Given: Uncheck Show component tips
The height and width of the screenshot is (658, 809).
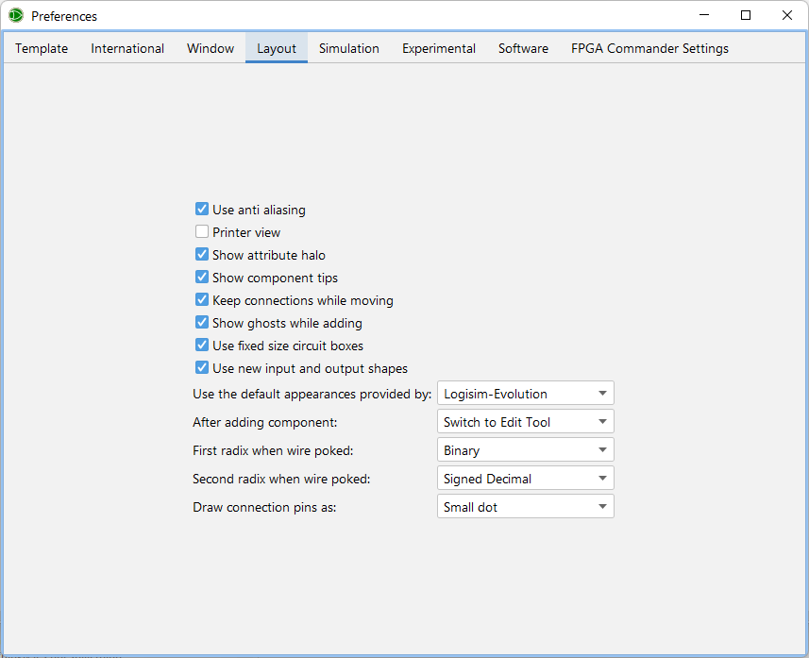Looking at the screenshot, I should click(202, 277).
